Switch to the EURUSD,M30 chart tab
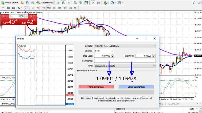 pos(8,104)
